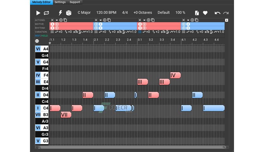Click the blue variation list icon in bar 3

(140, 32)
